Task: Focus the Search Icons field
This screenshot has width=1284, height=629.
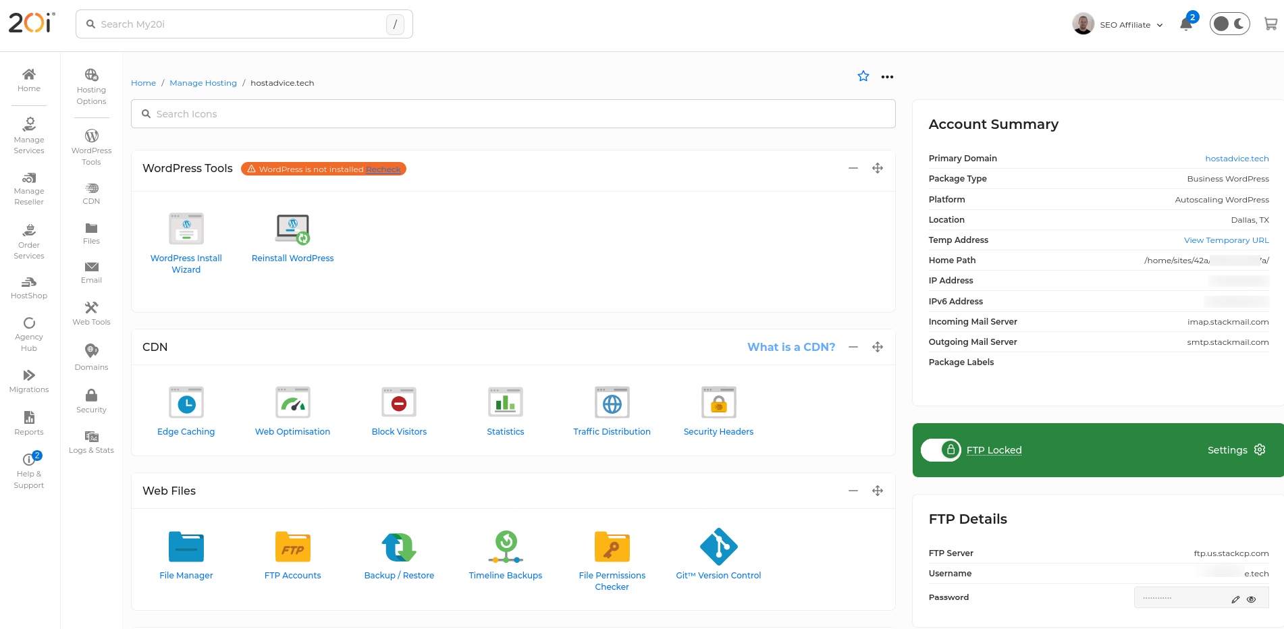Action: click(x=513, y=114)
